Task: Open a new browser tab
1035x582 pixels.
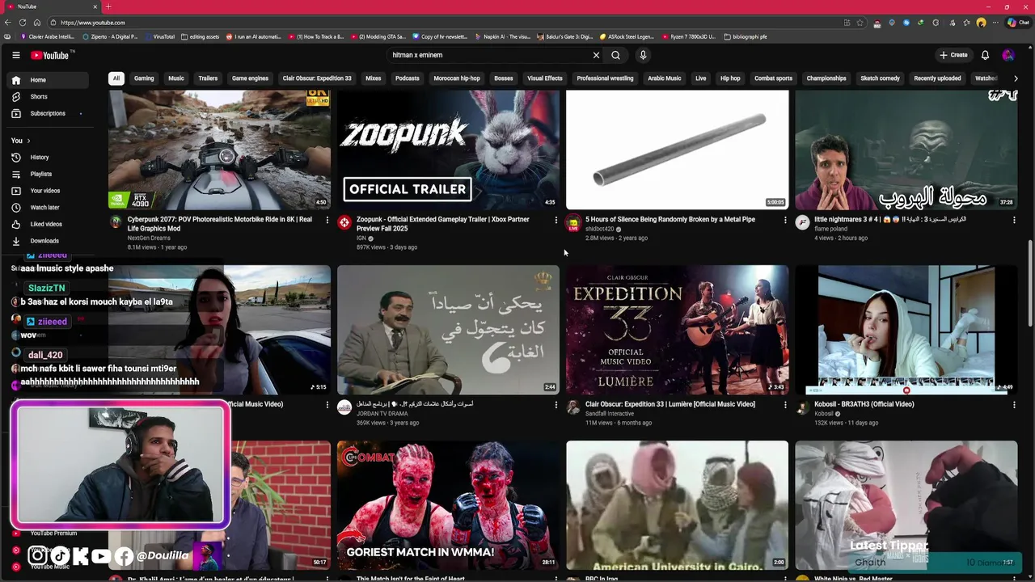Action: (x=108, y=6)
